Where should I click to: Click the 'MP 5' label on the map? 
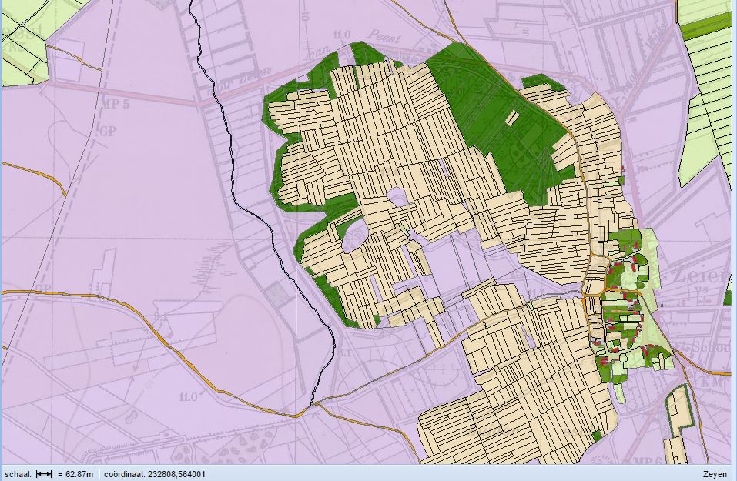[116, 104]
